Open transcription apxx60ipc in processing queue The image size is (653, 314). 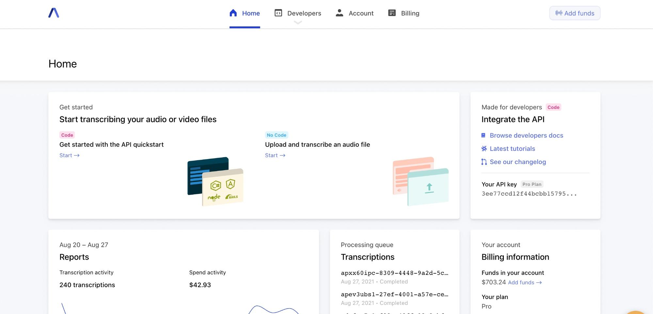(394, 273)
